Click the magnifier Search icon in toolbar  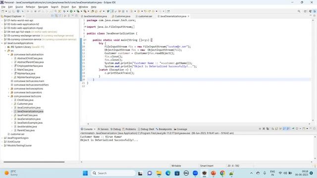[x=299, y=11]
